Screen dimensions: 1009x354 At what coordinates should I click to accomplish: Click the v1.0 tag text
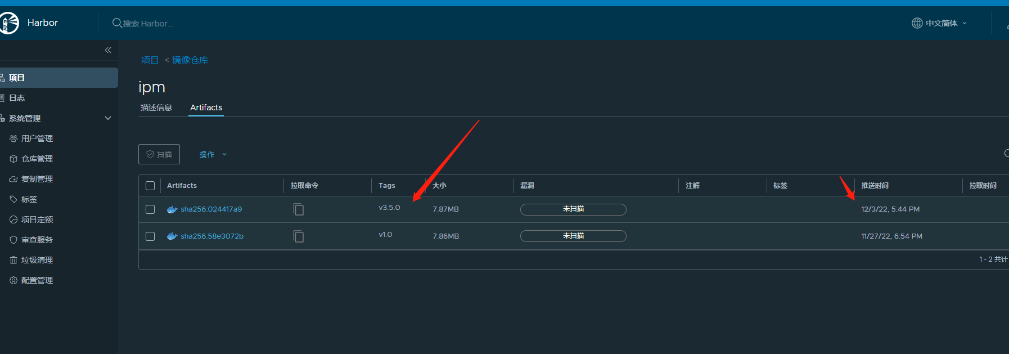(x=385, y=235)
